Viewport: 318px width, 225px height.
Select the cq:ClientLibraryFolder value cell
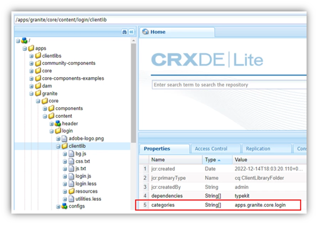click(259, 178)
